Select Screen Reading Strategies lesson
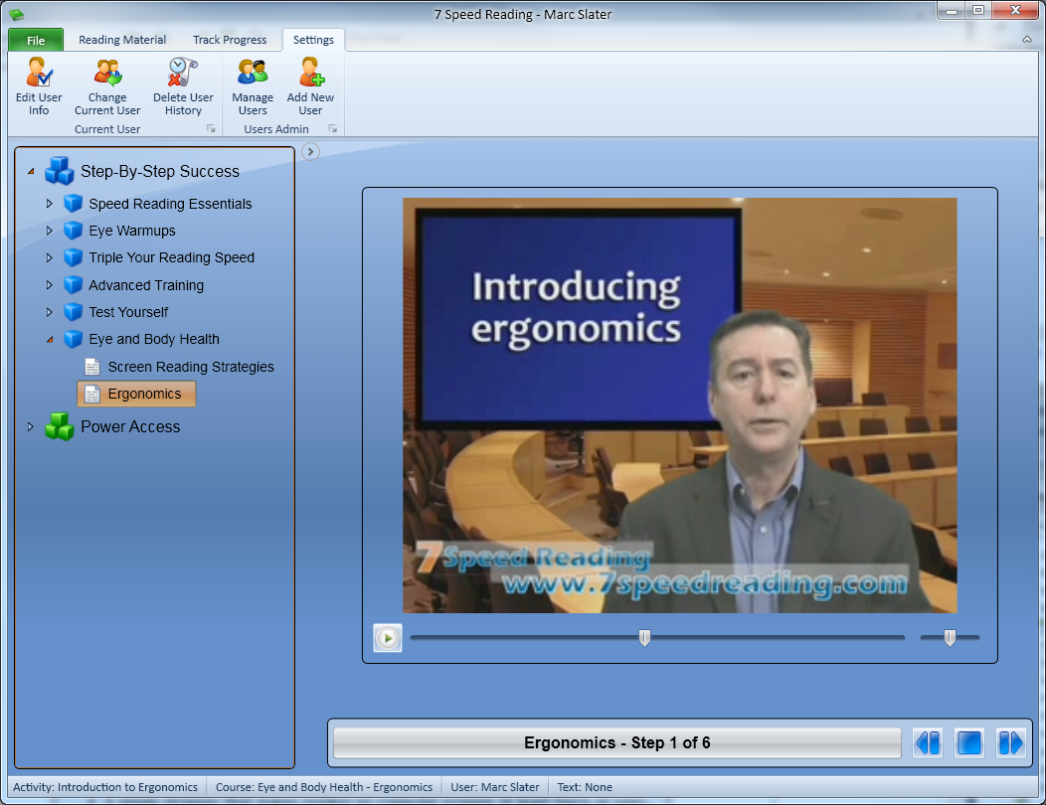This screenshot has width=1046, height=805. [x=190, y=367]
